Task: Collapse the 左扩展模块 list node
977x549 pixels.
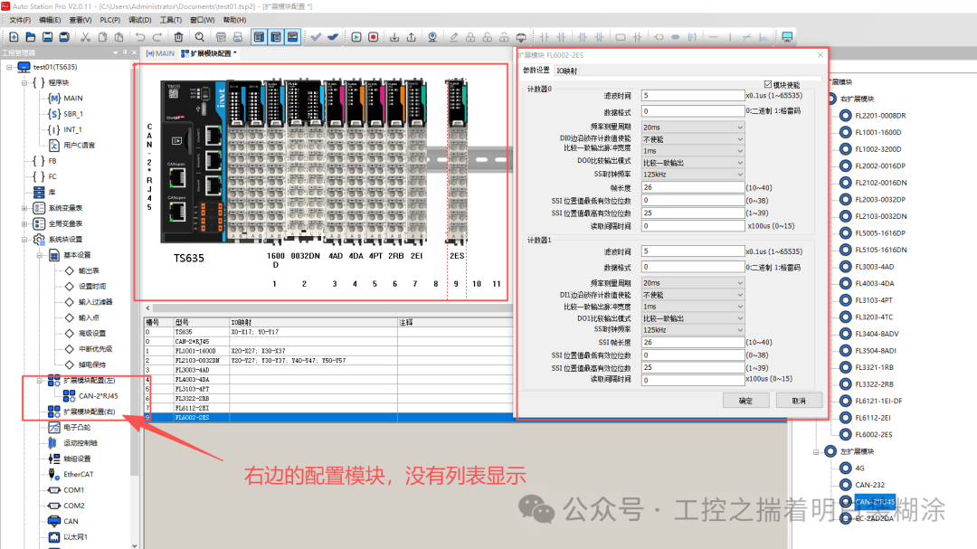Action: [x=816, y=452]
